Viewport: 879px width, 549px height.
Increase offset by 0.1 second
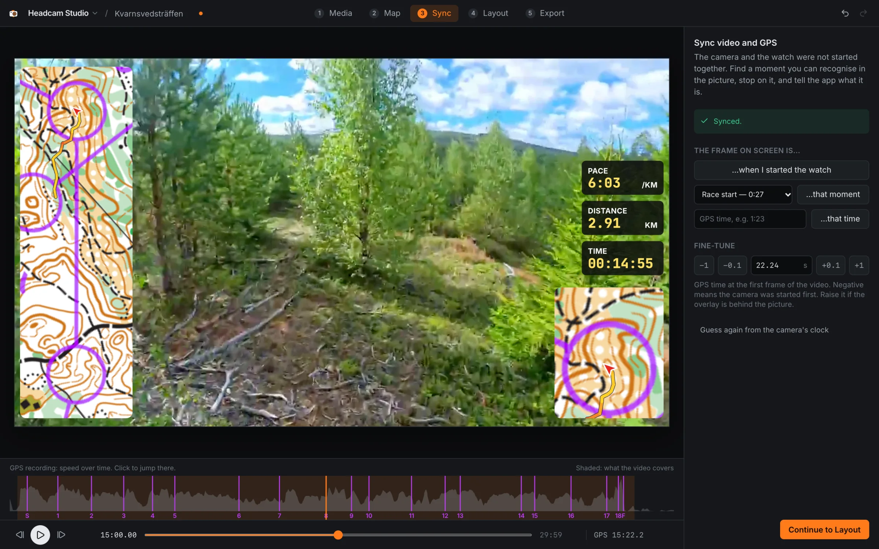[x=830, y=265]
